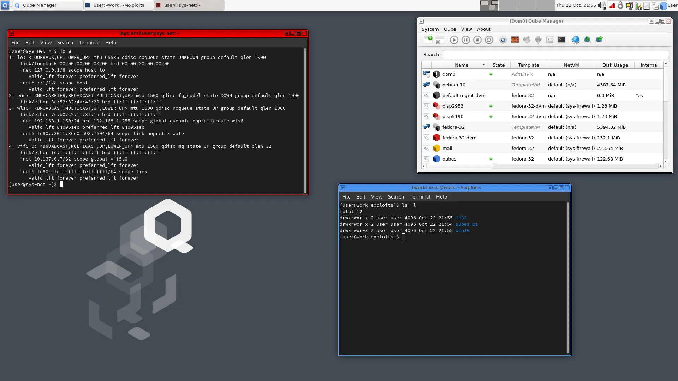The height and width of the screenshot is (381, 678).
Task: Click the Qube Manager vertical scrollbar down arrow
Action: pyautogui.click(x=666, y=161)
